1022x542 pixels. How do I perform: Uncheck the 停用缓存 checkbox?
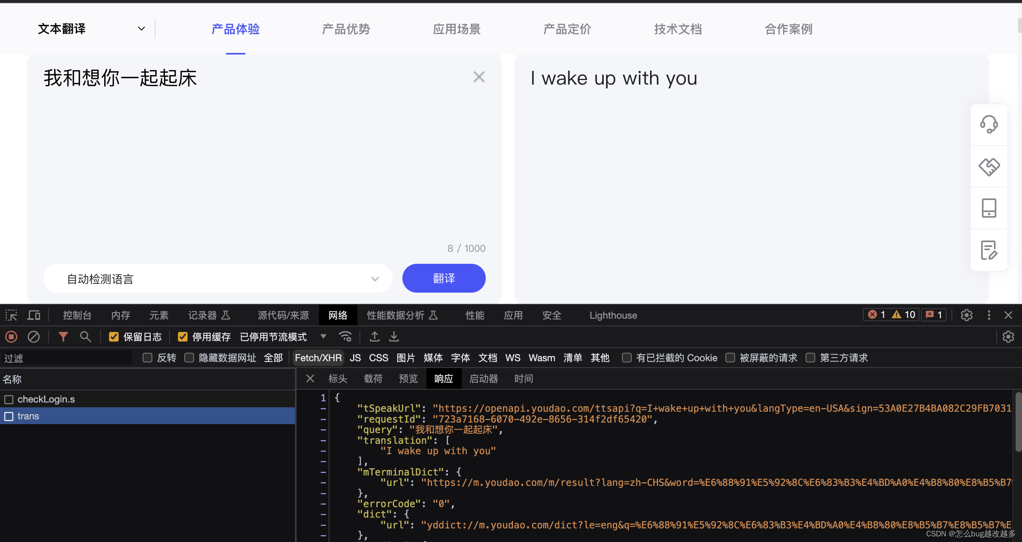pos(183,337)
